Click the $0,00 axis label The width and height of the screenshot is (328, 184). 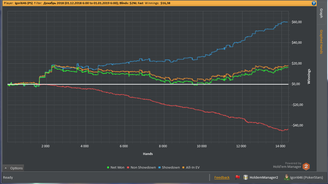pos(296,84)
